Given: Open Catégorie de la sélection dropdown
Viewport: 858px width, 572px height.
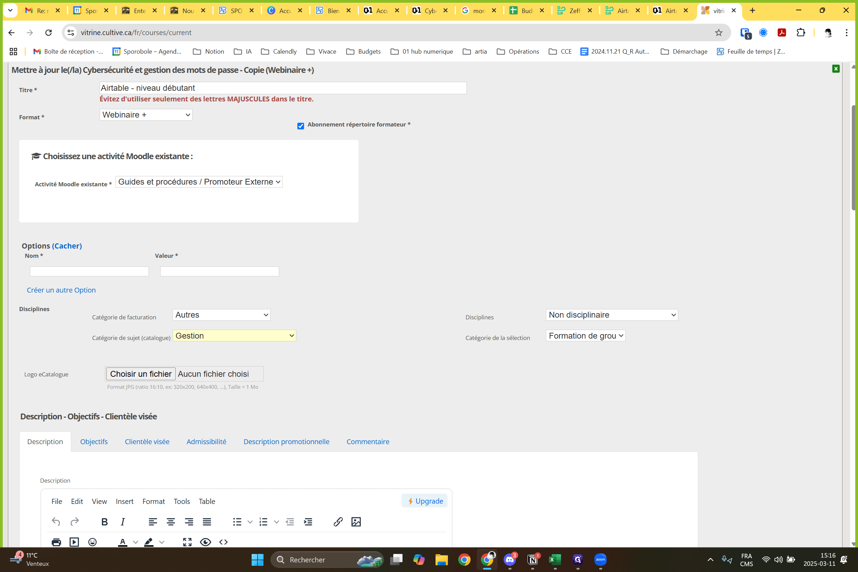Looking at the screenshot, I should click(585, 335).
